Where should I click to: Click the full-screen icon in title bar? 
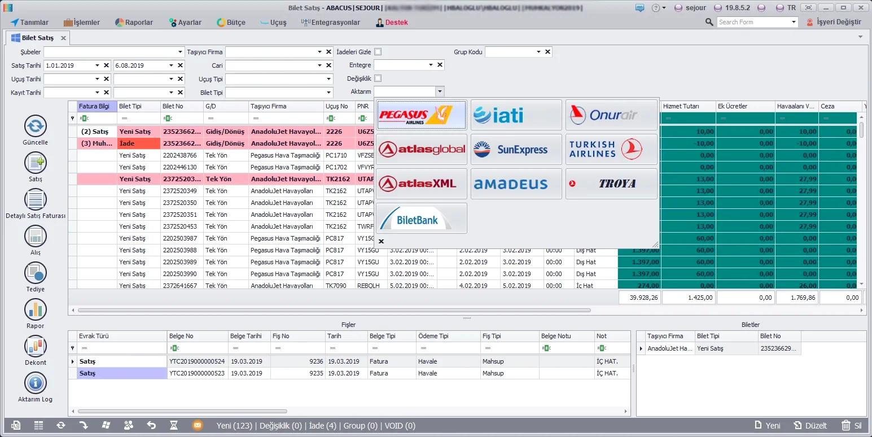pyautogui.click(x=809, y=8)
